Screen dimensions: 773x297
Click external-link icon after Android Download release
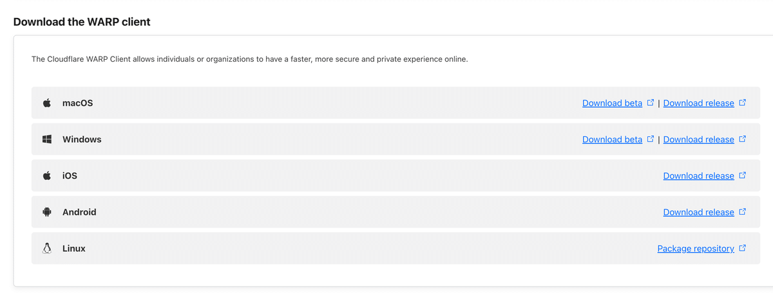pos(743,212)
